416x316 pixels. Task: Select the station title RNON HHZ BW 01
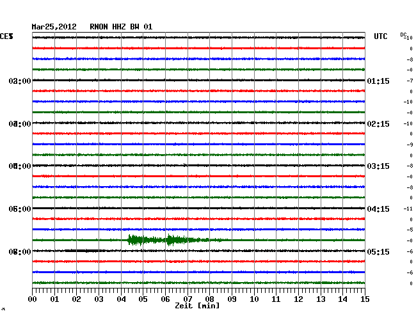pyautogui.click(x=121, y=27)
